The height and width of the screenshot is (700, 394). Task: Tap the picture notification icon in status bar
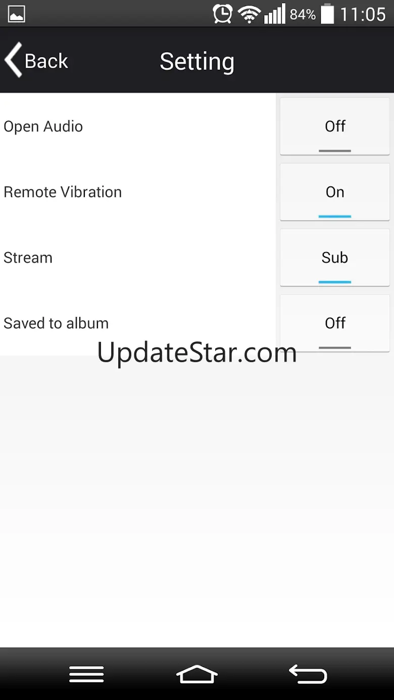(x=17, y=14)
